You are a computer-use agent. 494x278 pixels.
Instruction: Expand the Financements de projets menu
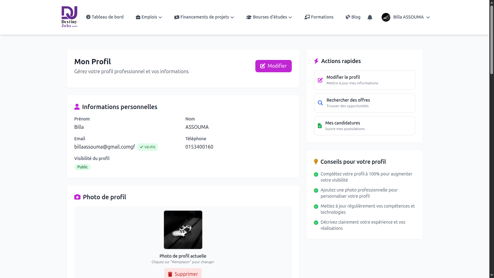(204, 17)
